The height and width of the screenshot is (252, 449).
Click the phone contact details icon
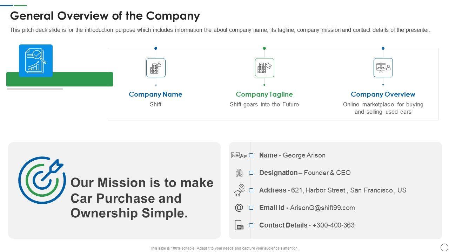(x=239, y=225)
